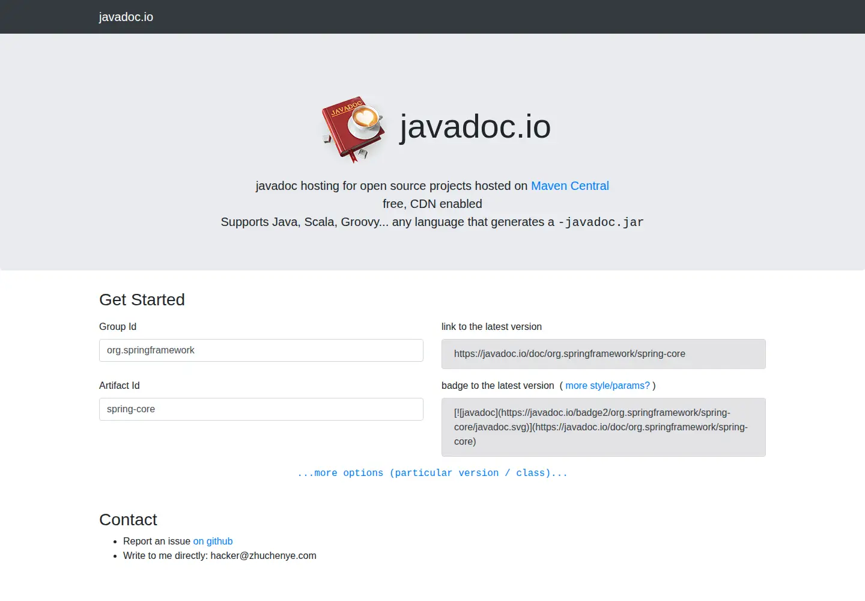Select the badge markdown text box
Screen dimensions: 865x601
tap(604, 427)
